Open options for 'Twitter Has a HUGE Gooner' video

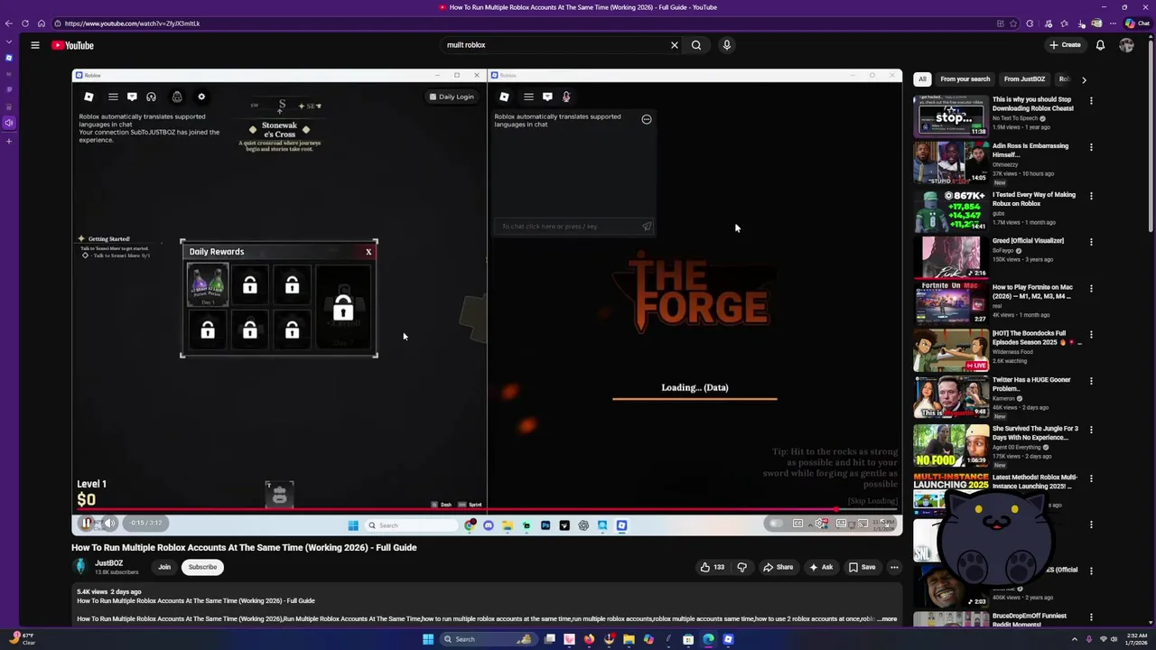1091,381
